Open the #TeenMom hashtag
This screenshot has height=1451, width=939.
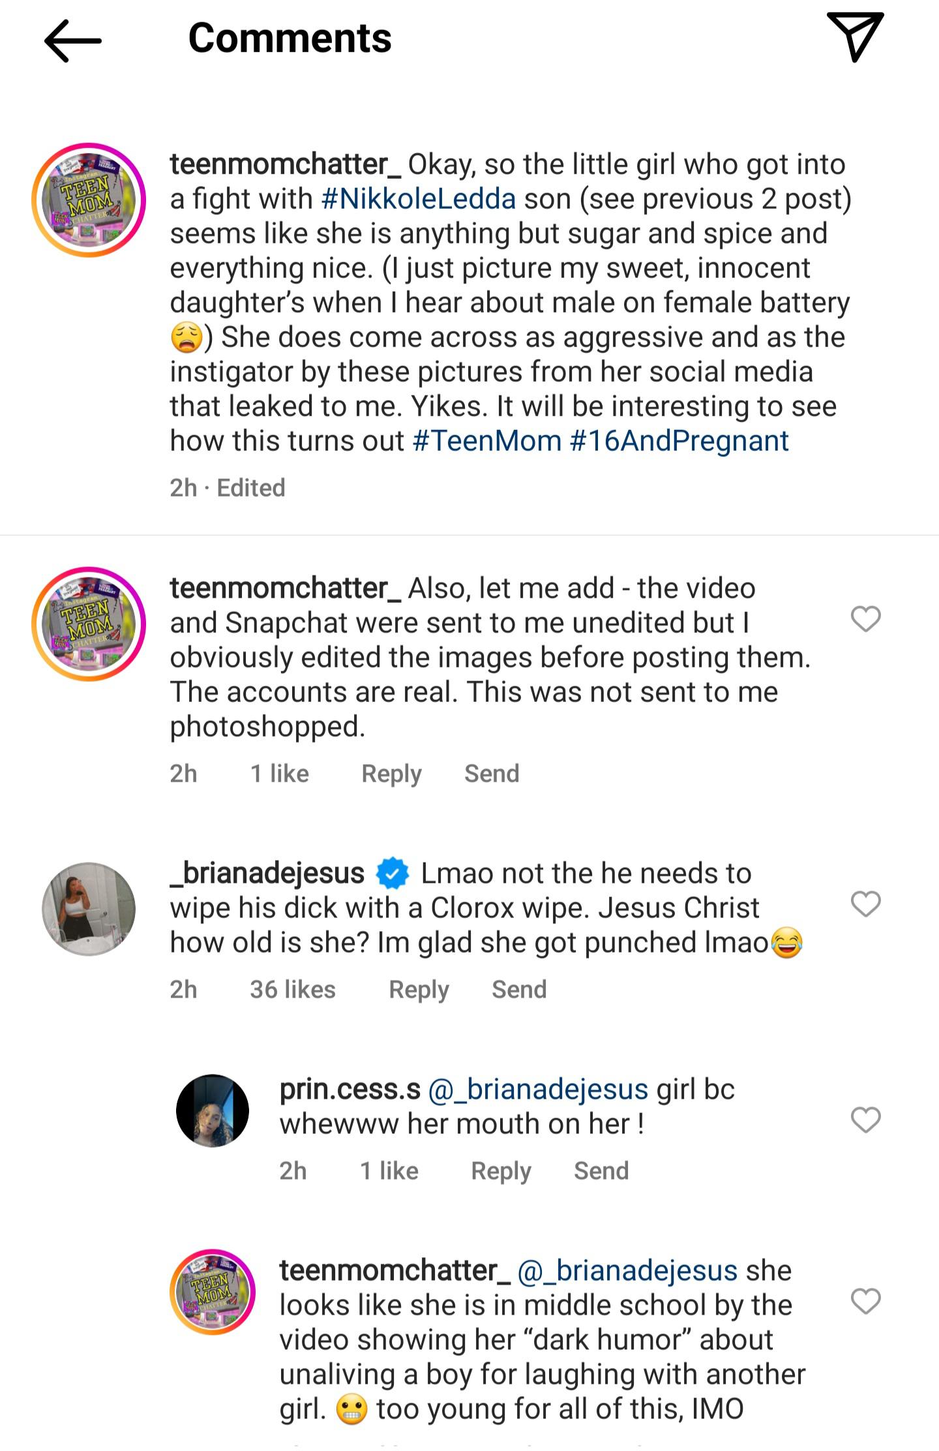487,441
